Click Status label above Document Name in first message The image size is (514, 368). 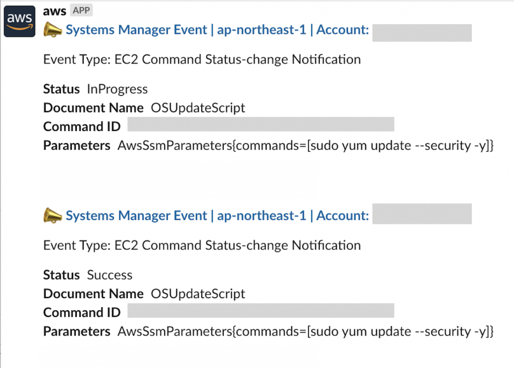[x=61, y=89]
